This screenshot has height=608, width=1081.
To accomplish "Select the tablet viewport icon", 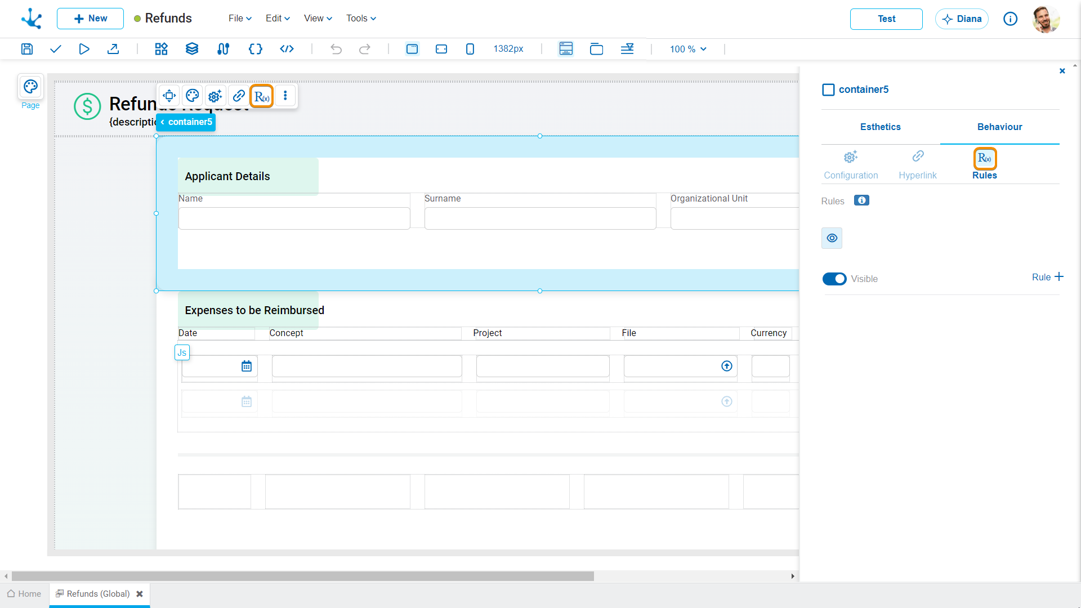I will 441,49.
